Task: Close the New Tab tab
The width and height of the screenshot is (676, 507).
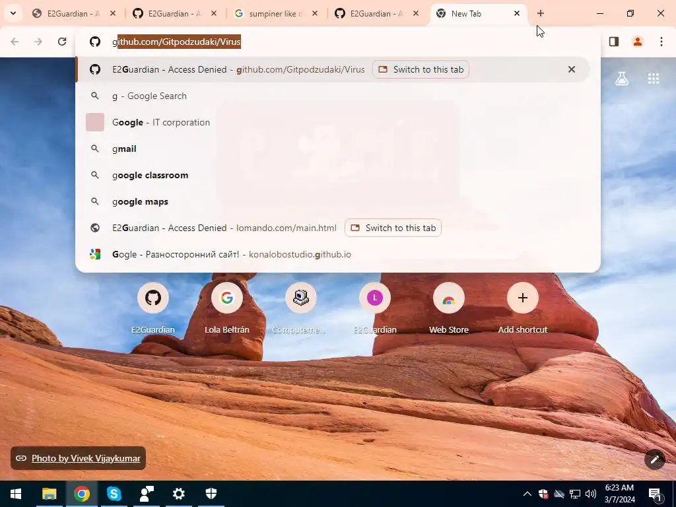Action: 516,13
